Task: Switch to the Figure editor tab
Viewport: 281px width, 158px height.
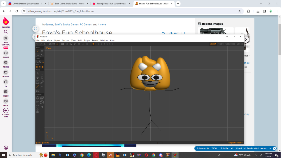Action: [221, 44]
